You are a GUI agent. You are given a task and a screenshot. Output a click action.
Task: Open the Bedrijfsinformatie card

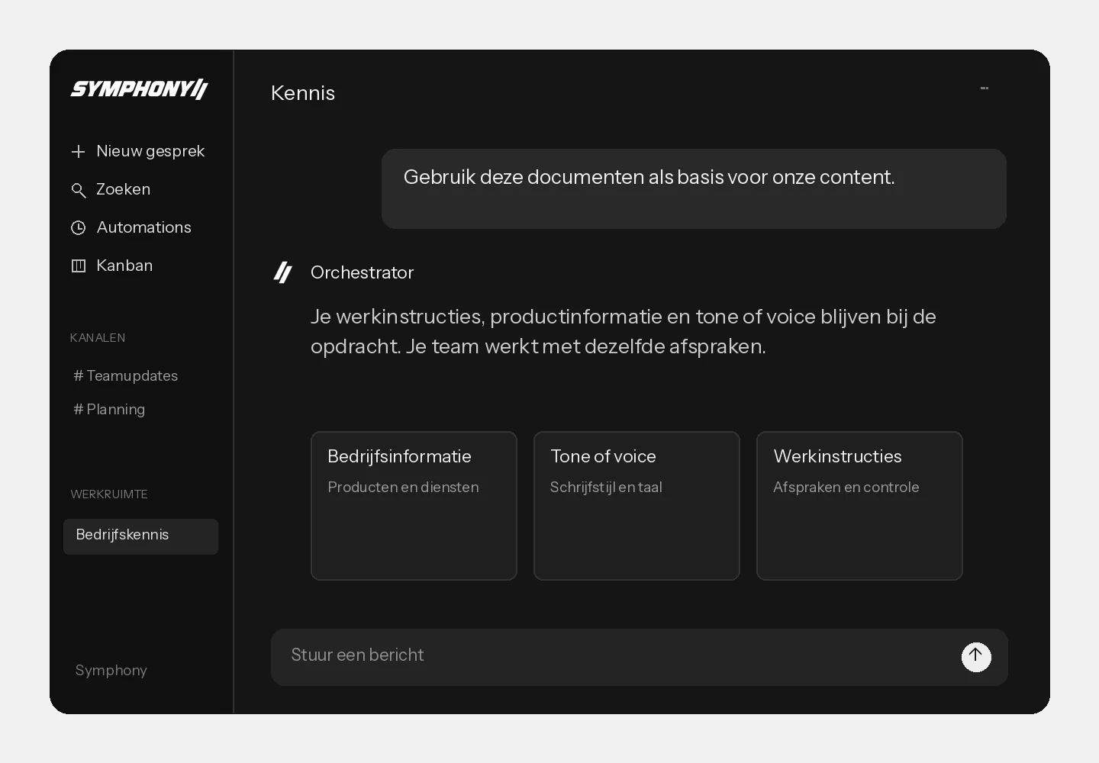pos(414,506)
